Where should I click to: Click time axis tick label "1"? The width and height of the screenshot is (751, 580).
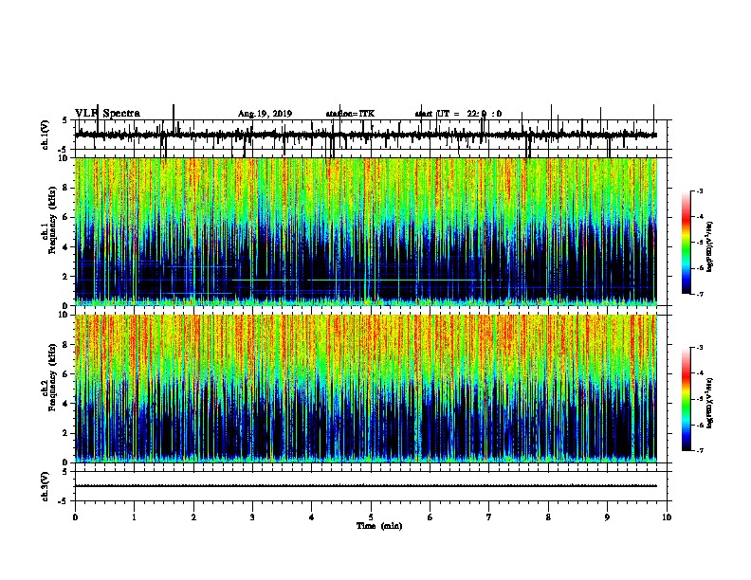(x=134, y=517)
